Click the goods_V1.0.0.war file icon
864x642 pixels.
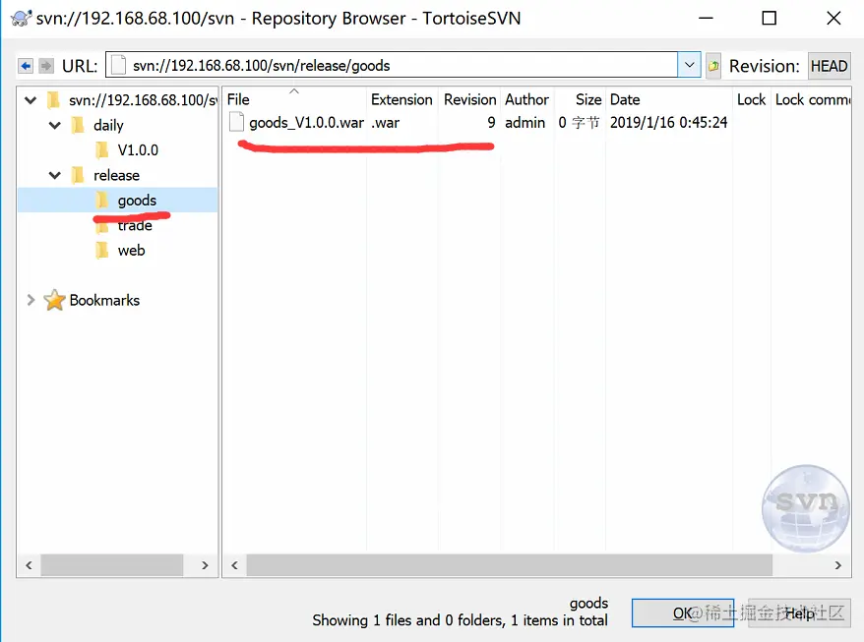tap(236, 122)
